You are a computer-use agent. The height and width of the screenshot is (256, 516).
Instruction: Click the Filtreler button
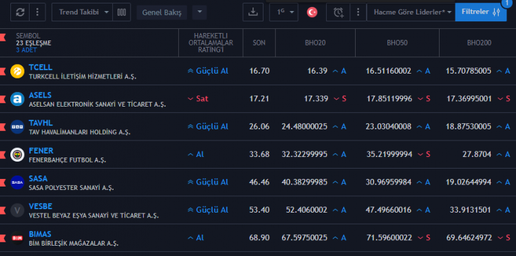(x=481, y=12)
